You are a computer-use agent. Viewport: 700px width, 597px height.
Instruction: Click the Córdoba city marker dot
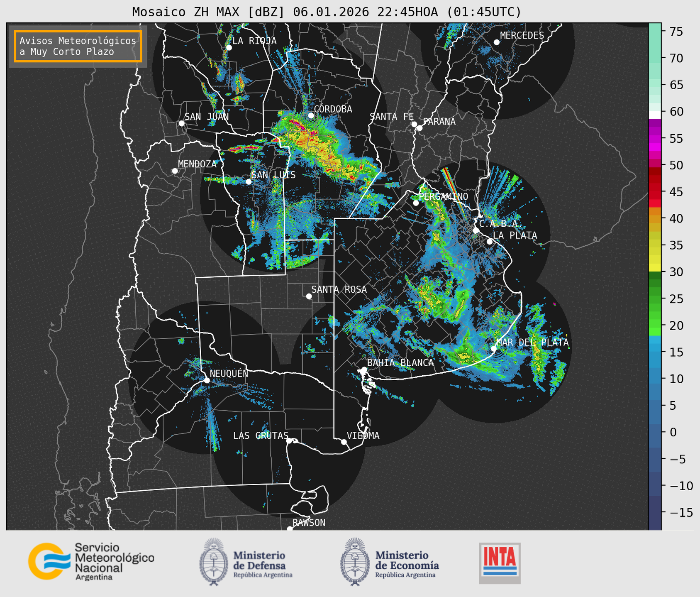click(x=311, y=115)
